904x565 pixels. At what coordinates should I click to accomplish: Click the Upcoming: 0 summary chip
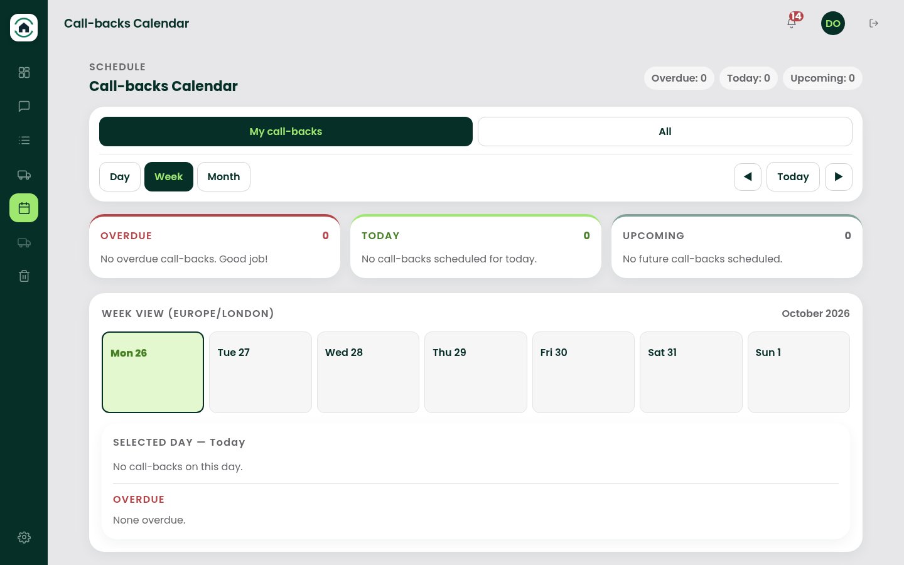pos(822,78)
